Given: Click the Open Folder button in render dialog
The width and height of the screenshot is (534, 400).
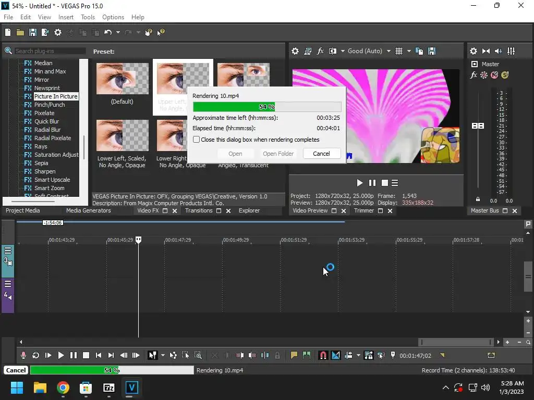Looking at the screenshot, I should pos(278,154).
